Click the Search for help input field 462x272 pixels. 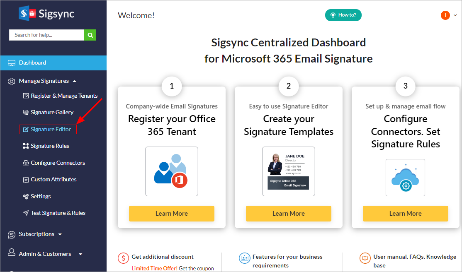tap(46, 35)
